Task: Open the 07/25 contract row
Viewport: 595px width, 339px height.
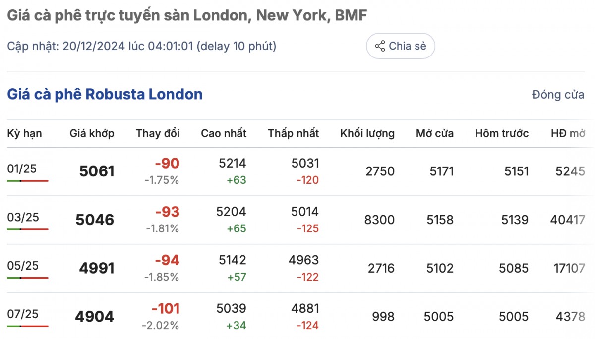Action: pyautogui.click(x=22, y=314)
